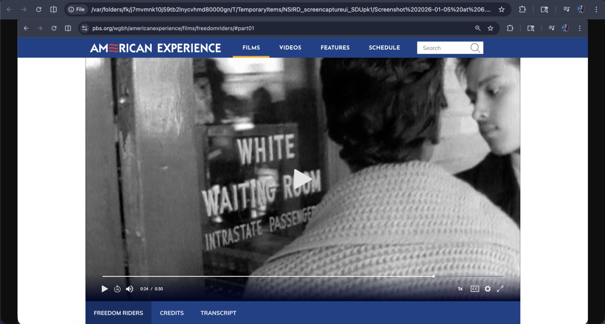605x324 pixels.
Task: Bookmark star in the /var/folders address bar
Action: (x=501, y=9)
